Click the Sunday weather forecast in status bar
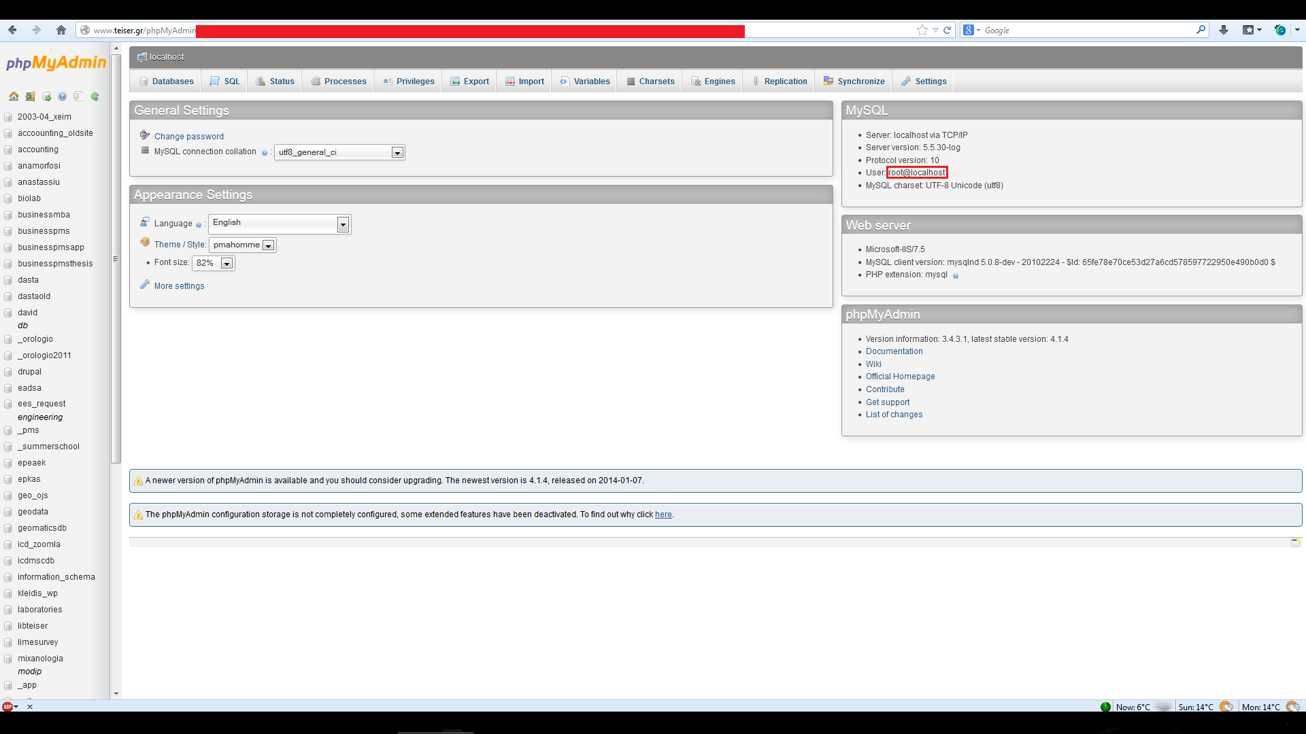The image size is (1306, 734). 1205,707
